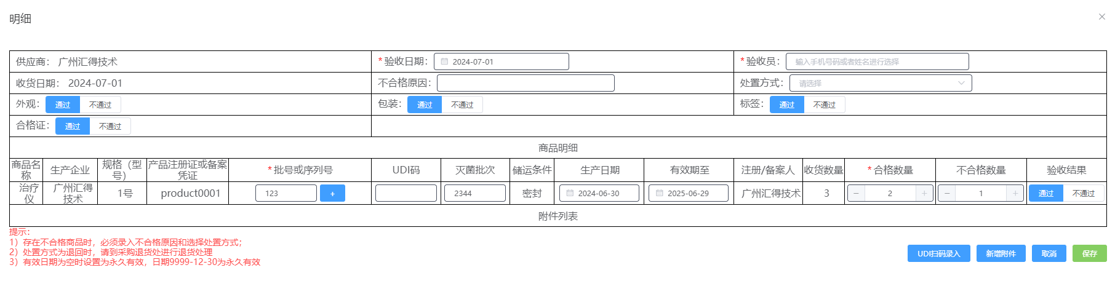
Task: Click the 不合格原因 input field
Action: (x=525, y=83)
